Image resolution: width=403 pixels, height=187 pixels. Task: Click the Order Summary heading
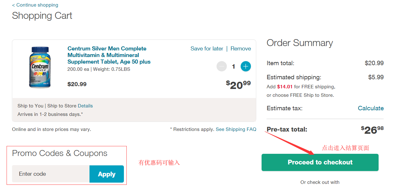coord(299,43)
